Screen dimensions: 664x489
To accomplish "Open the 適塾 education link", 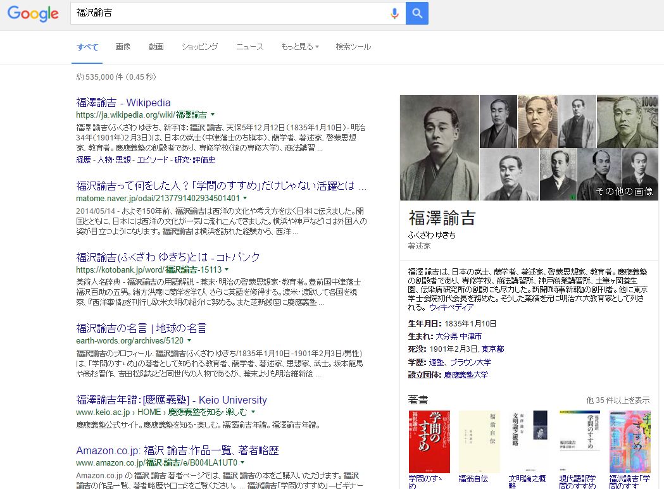I will click(436, 362).
